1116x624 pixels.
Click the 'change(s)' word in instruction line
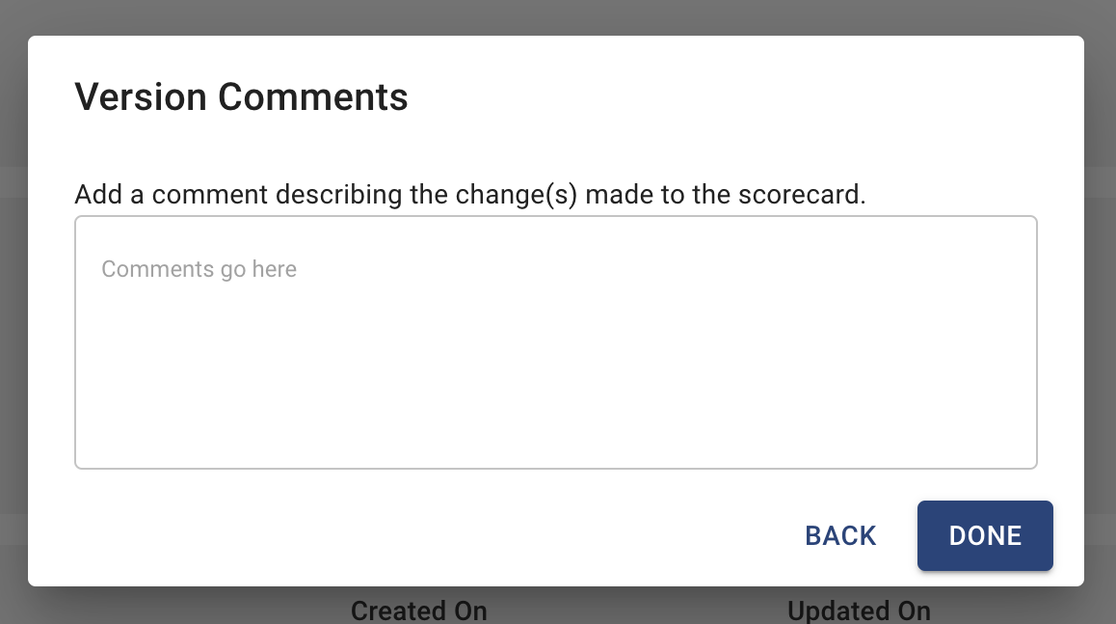tap(517, 195)
